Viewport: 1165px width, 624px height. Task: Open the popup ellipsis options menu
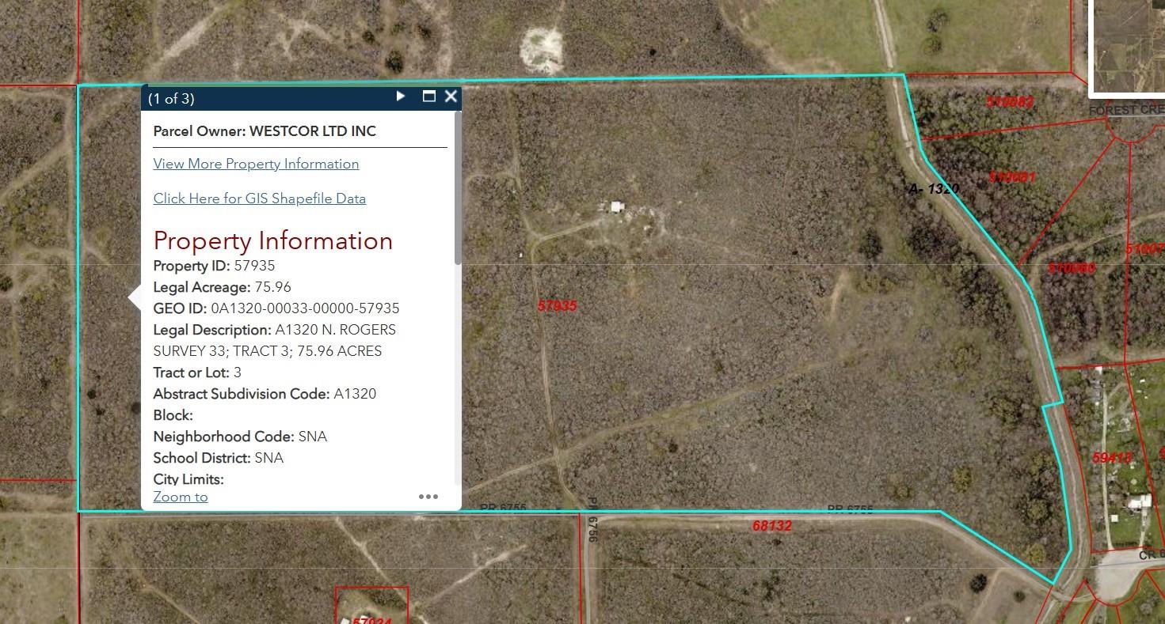[428, 497]
